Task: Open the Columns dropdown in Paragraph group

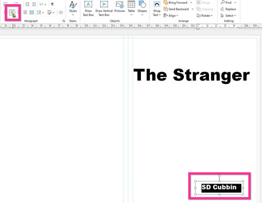Action: 42,4
